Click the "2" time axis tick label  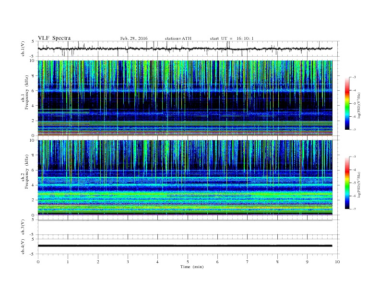click(98, 262)
